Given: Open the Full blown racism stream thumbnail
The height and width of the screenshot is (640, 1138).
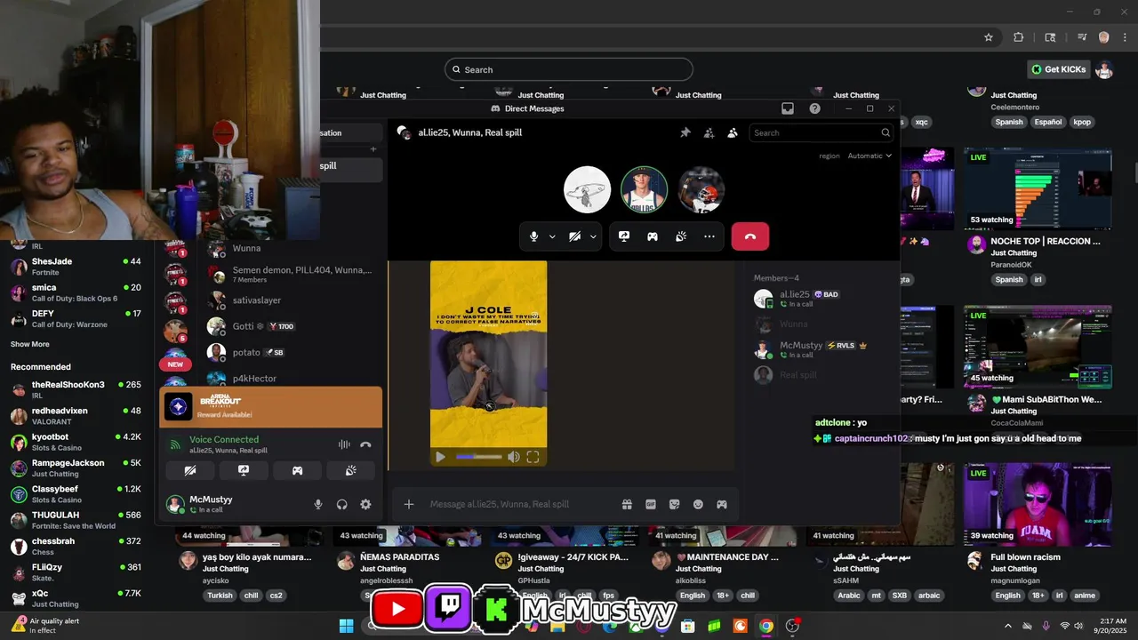Looking at the screenshot, I should 1038,504.
